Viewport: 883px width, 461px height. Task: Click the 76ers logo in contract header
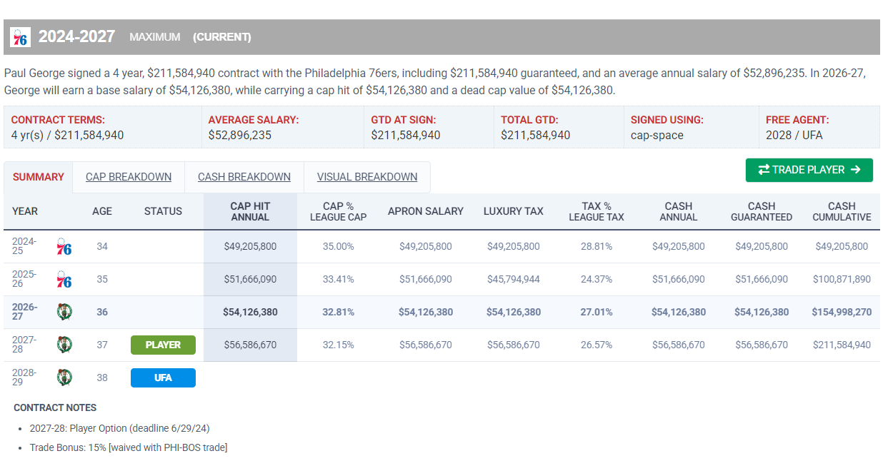click(x=21, y=37)
